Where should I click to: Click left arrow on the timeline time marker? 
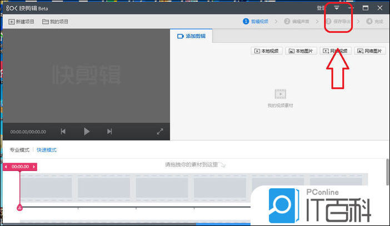point(6,167)
